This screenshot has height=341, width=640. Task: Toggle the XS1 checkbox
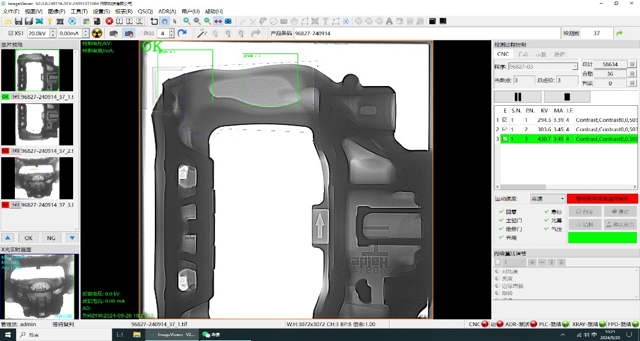11,33
